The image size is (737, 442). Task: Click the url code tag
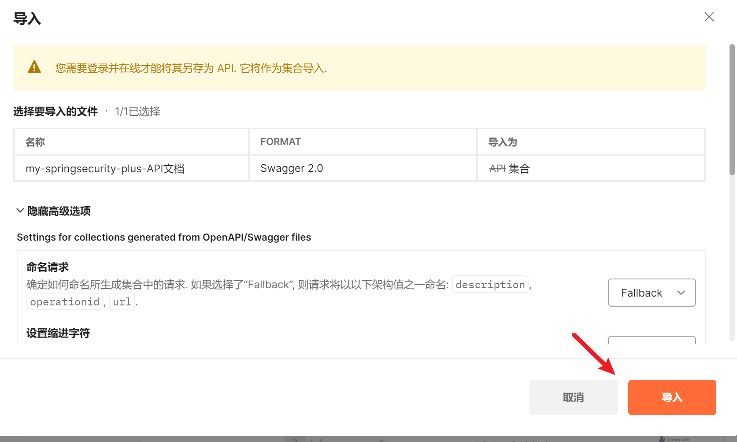point(122,302)
